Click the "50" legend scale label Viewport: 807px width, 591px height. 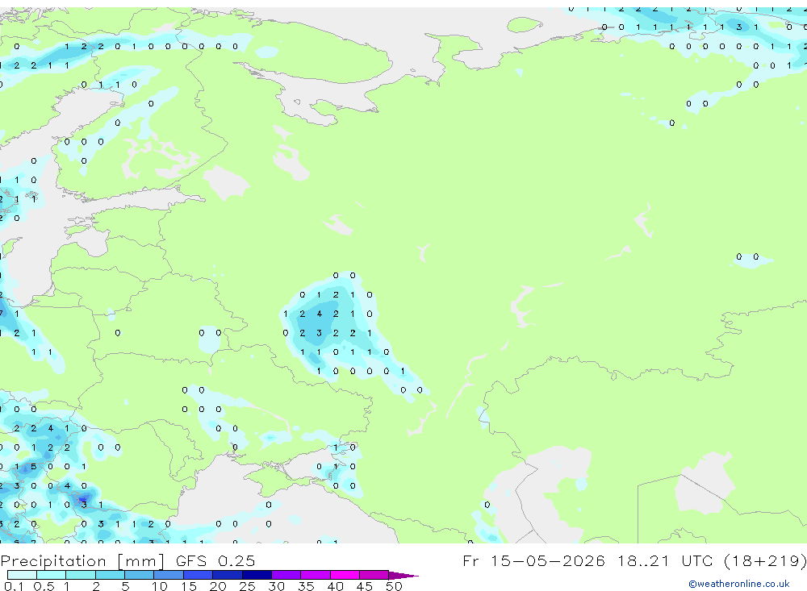pyautogui.click(x=394, y=586)
